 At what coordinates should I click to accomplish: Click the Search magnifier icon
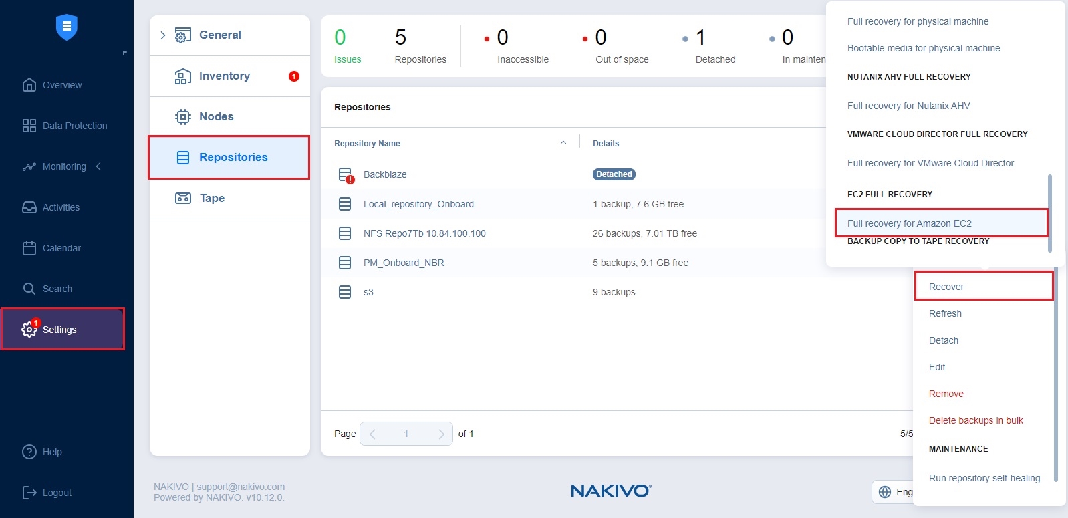pyautogui.click(x=29, y=289)
